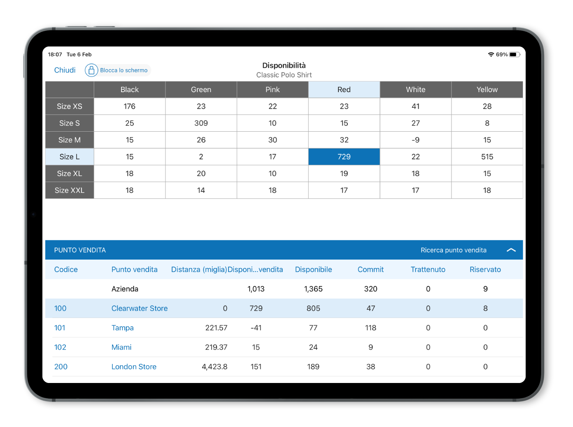Select cell 41 for White Size XS

click(416, 107)
